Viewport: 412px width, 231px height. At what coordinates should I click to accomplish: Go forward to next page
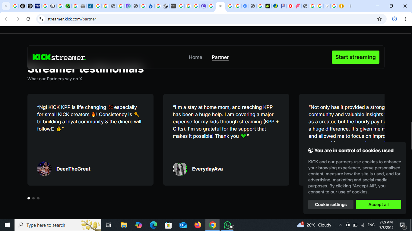17,19
